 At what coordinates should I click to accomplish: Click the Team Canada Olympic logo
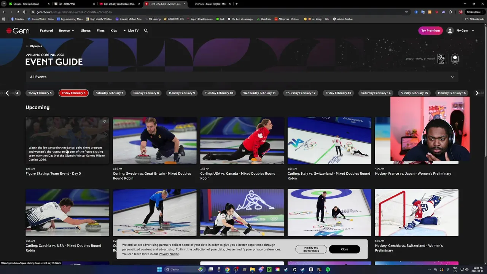pyautogui.click(x=455, y=59)
